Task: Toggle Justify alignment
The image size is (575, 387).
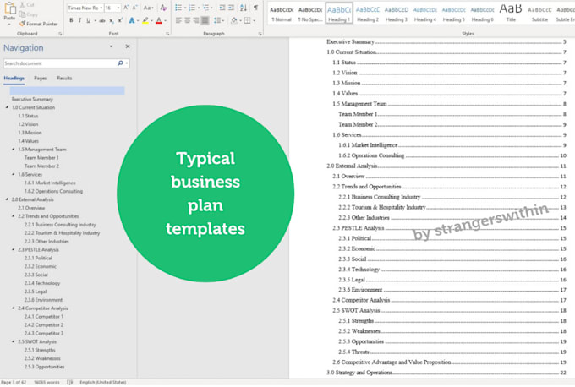Action: pos(205,20)
